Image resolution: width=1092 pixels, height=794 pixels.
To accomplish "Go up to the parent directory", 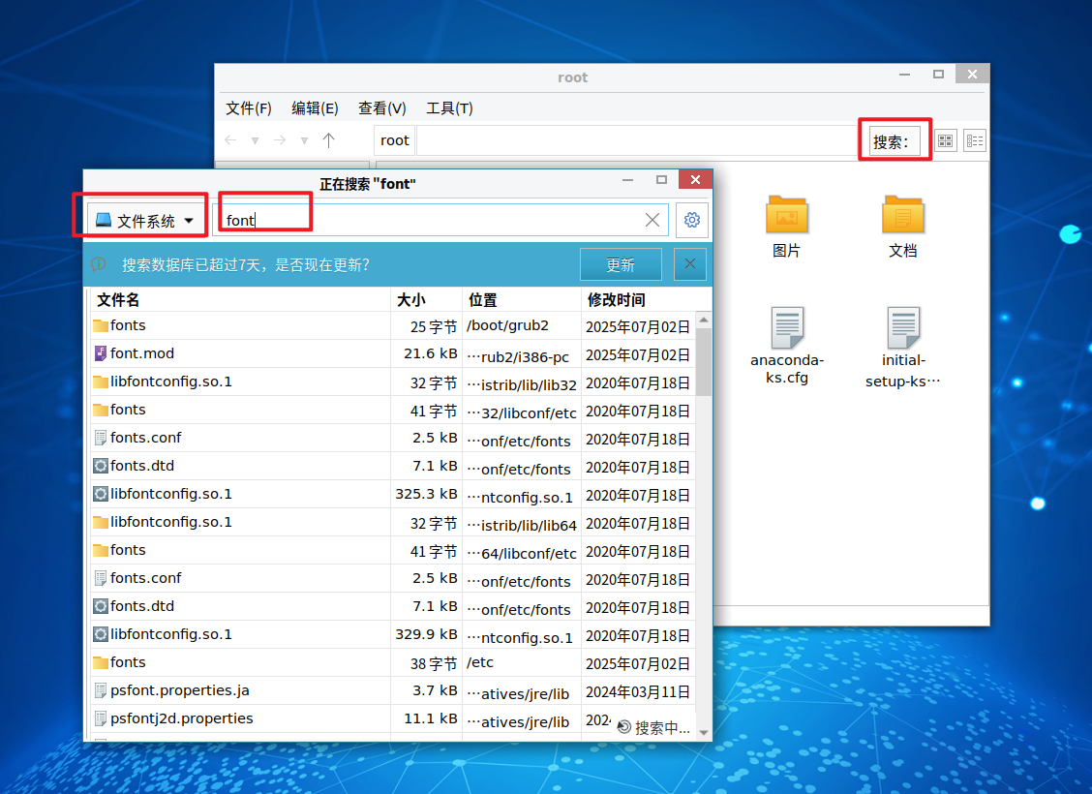I will click(x=328, y=140).
